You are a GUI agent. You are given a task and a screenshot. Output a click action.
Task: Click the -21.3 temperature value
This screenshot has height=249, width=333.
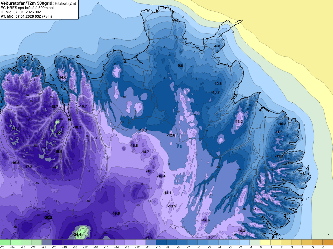(x=16, y=128)
